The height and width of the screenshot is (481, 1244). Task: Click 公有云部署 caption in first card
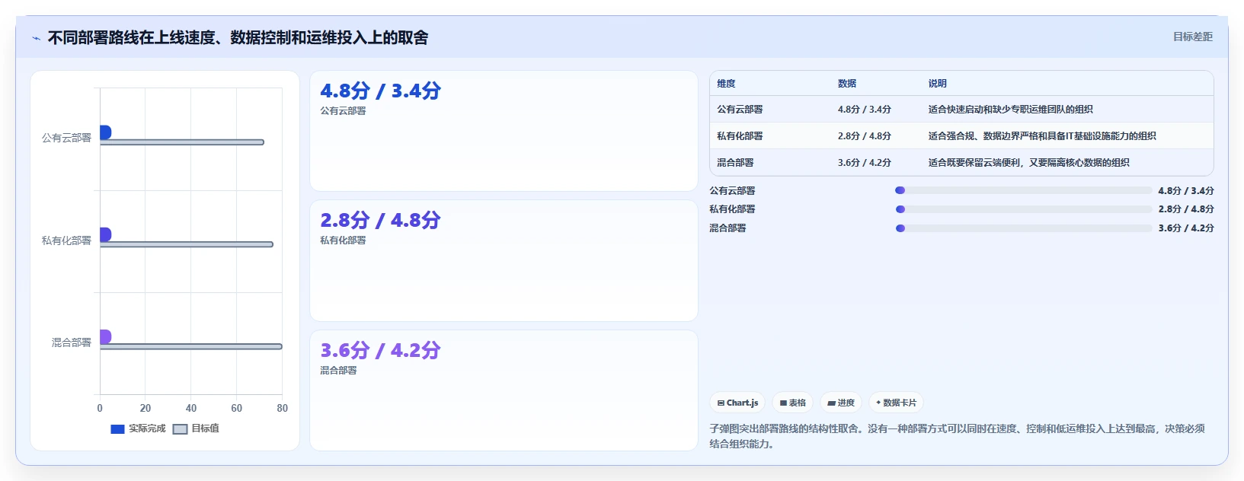(x=343, y=111)
